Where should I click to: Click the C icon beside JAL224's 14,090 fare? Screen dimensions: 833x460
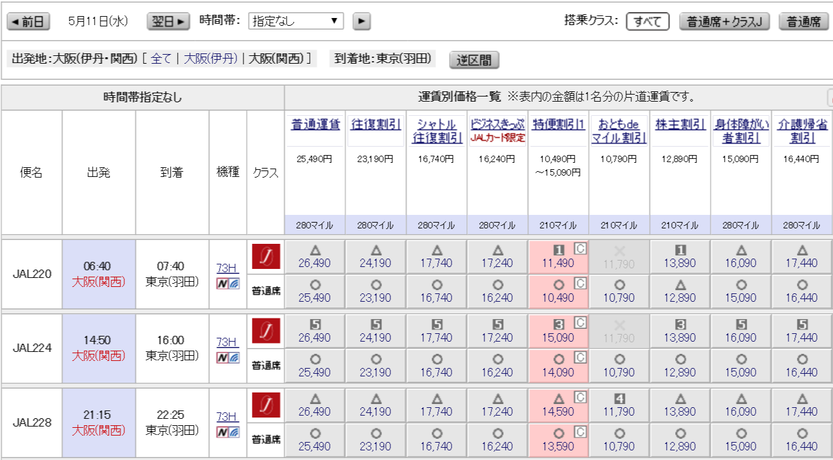click(x=580, y=358)
